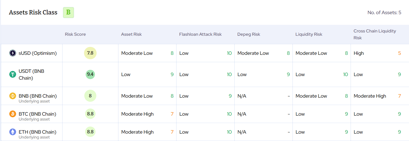The width and height of the screenshot is (409, 141).
Task: Open the BTC (BNB Chain) asset name
Action: point(37,114)
